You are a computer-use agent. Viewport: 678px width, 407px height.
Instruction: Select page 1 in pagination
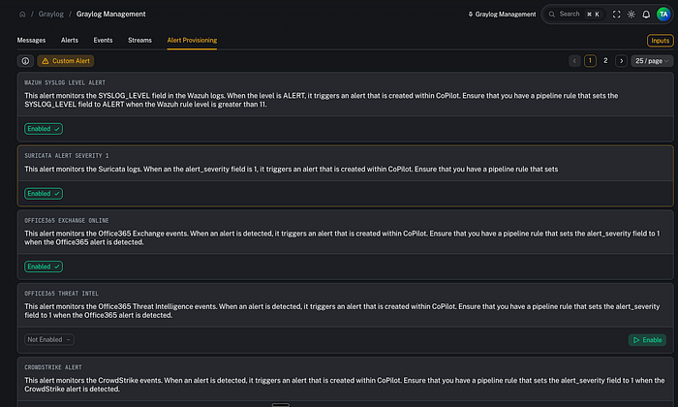tap(590, 61)
